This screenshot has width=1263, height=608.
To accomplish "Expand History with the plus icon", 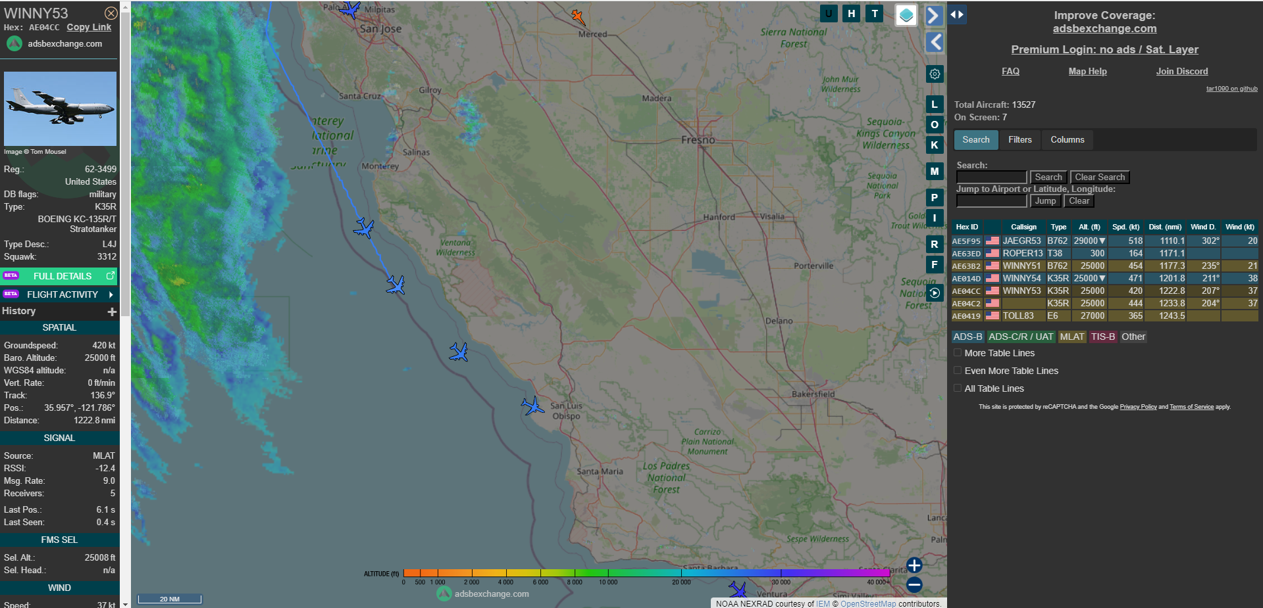I will [112, 312].
